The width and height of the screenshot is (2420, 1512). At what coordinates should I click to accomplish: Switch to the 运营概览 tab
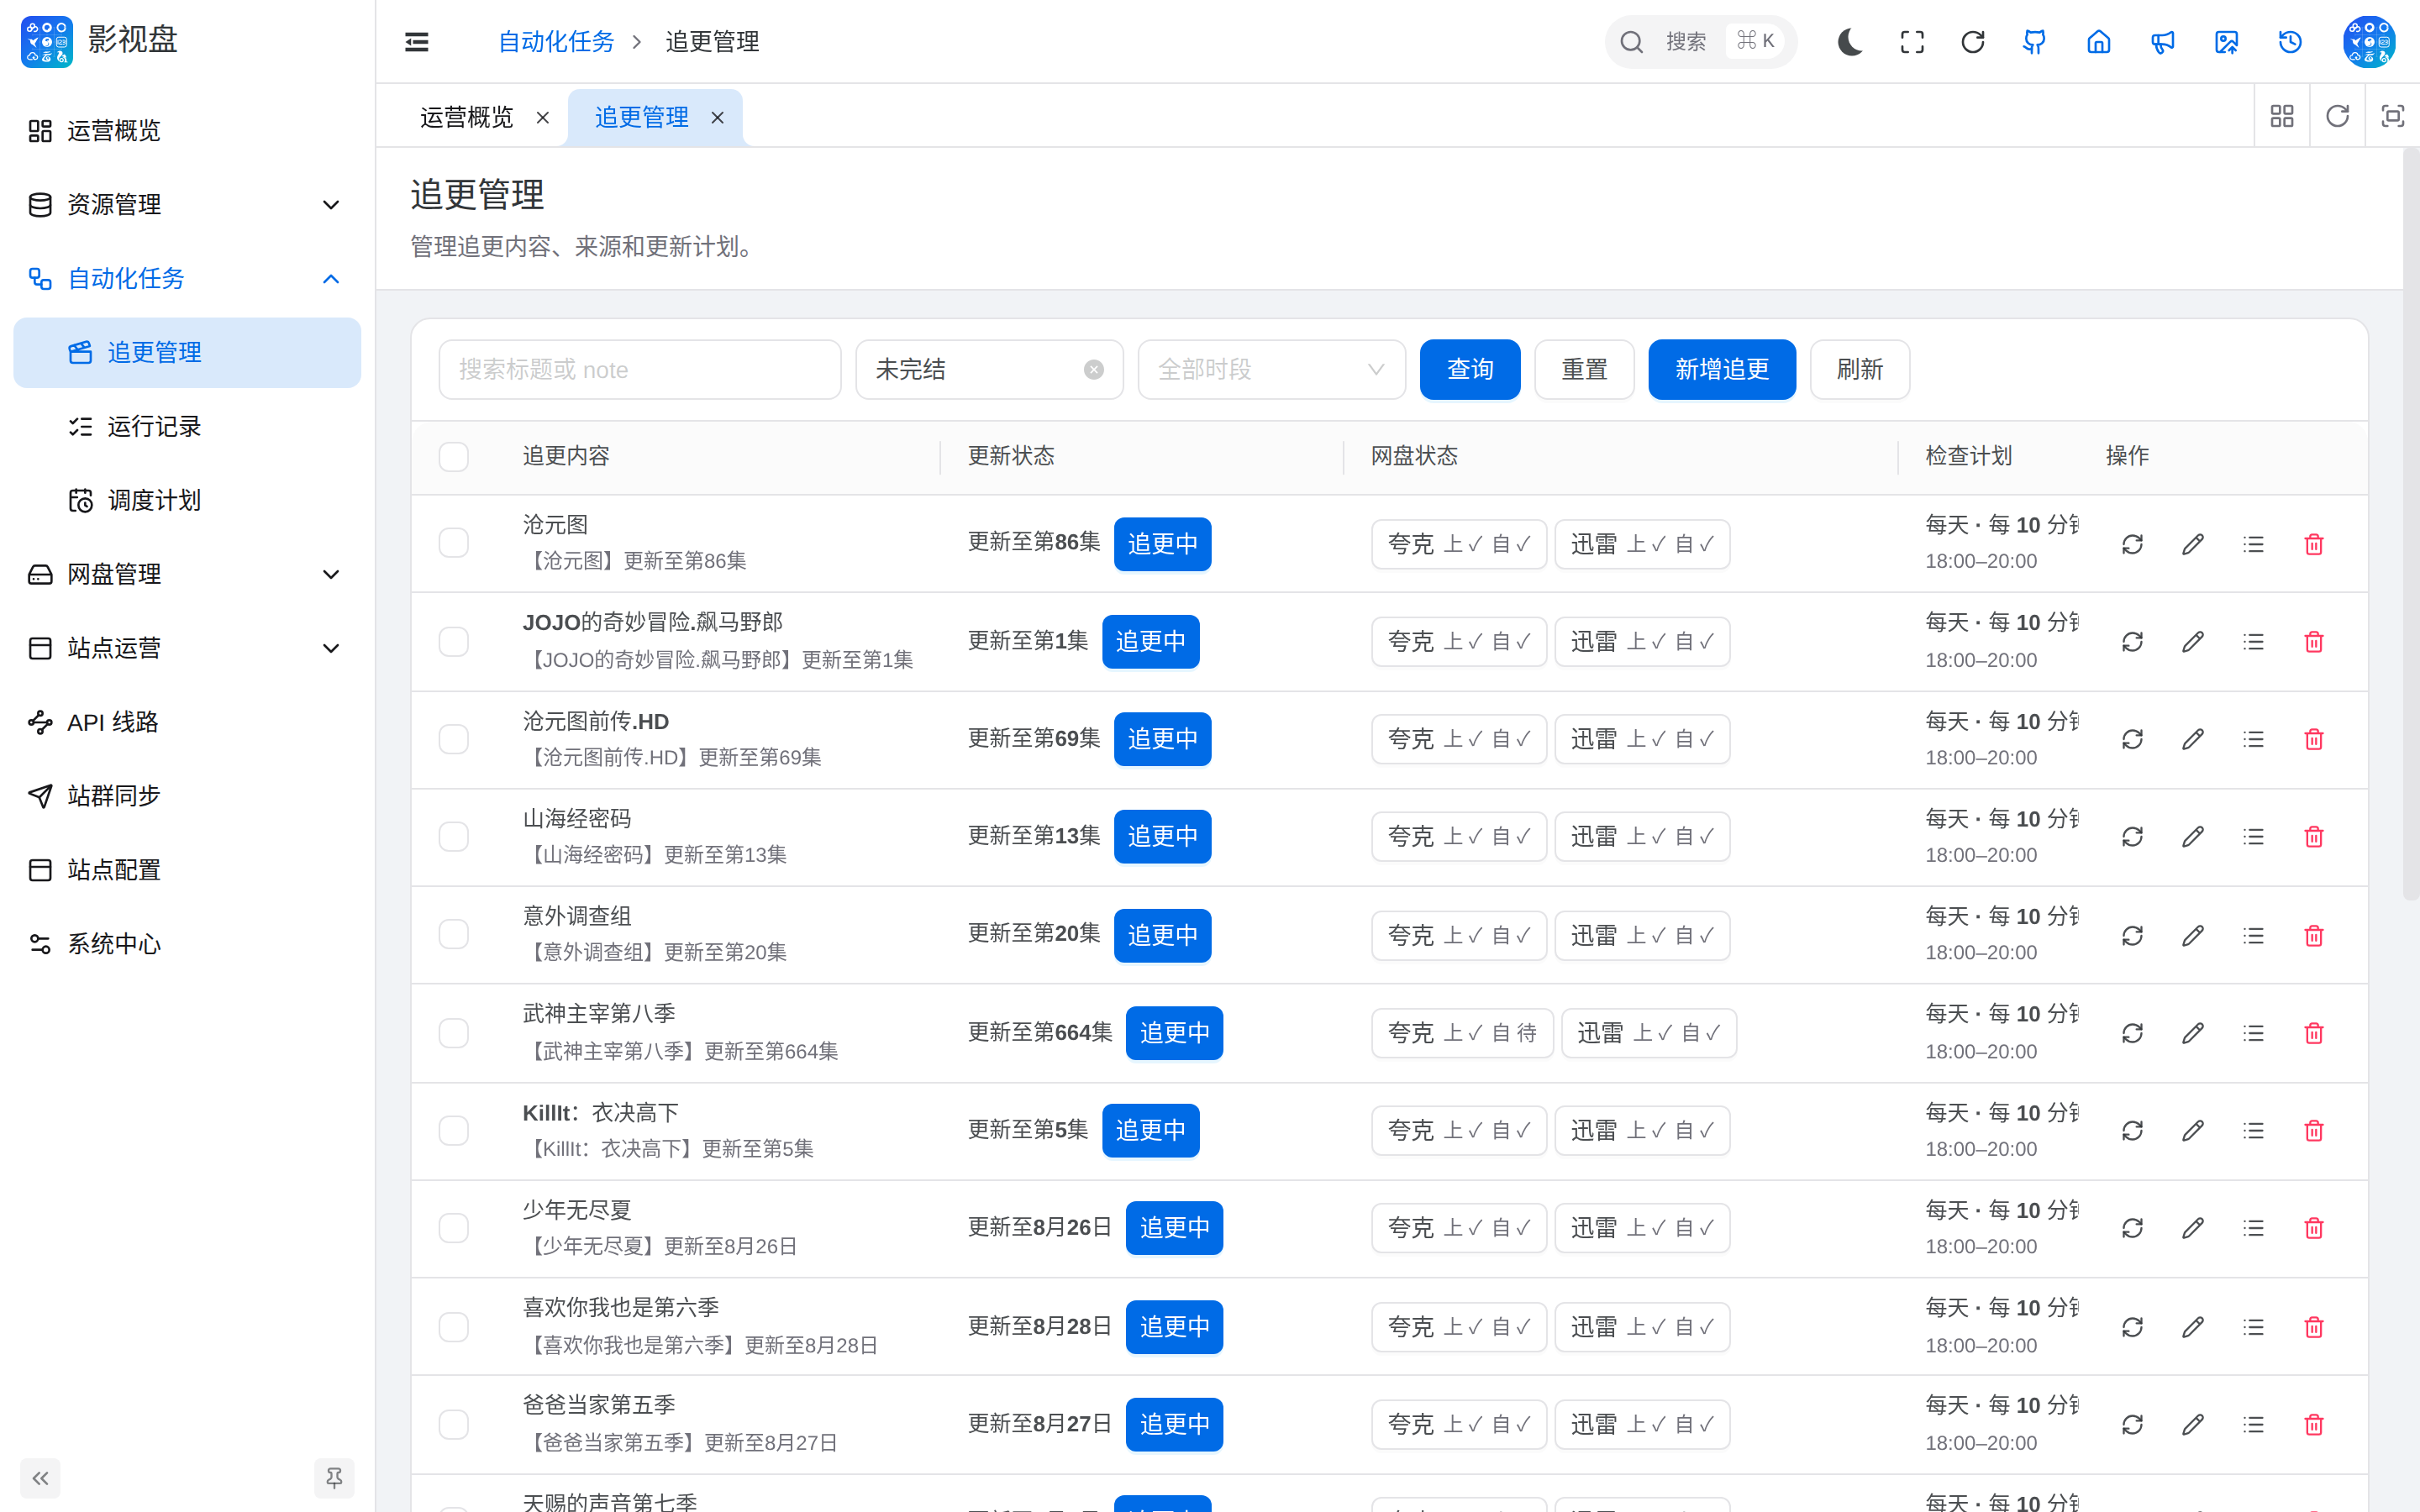click(466, 117)
